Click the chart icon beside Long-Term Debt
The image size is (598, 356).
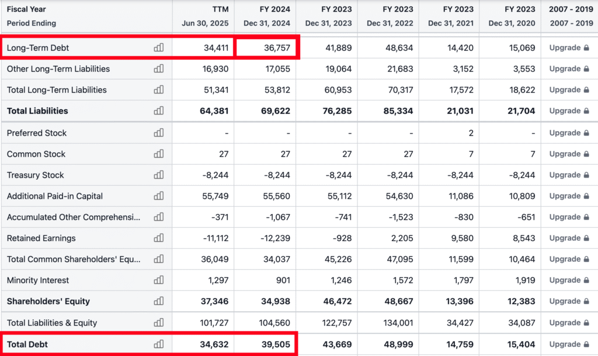[x=158, y=48]
